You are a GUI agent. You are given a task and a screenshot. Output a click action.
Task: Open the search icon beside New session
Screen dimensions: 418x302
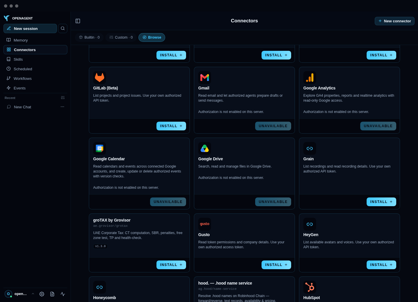pyautogui.click(x=63, y=28)
